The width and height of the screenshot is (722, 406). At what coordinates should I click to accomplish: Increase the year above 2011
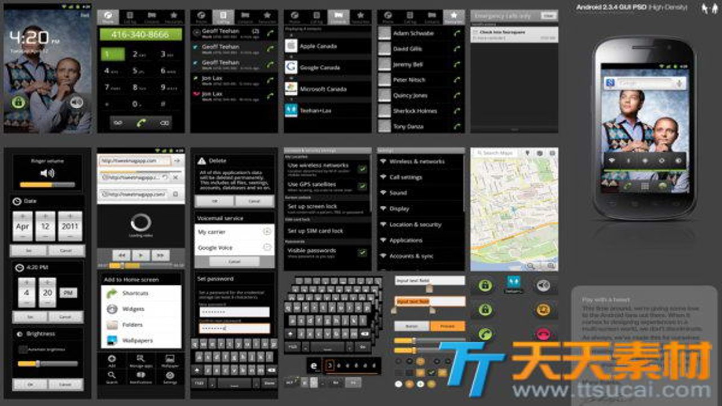point(70,217)
